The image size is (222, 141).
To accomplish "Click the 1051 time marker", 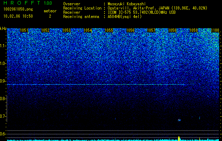I will click(24, 30).
